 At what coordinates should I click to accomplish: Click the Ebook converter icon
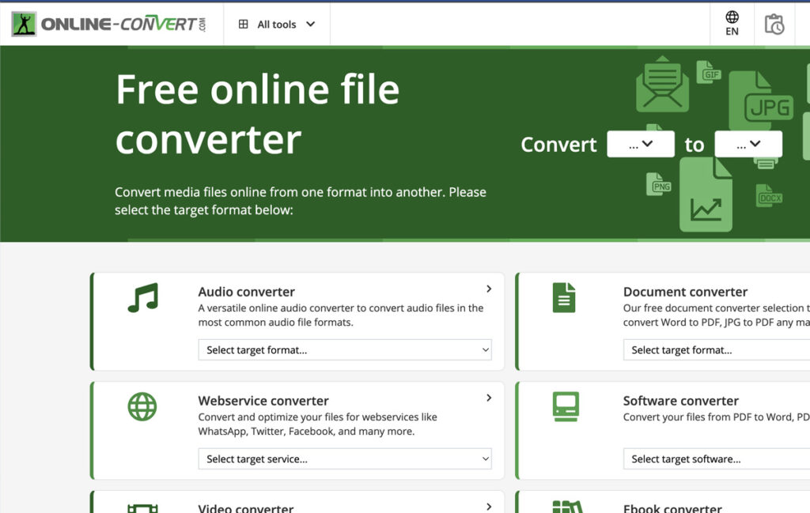566,506
